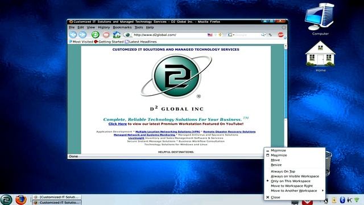Click the Firefox Back arrow button
The width and height of the screenshot is (364, 205).
pyautogui.click(x=73, y=35)
